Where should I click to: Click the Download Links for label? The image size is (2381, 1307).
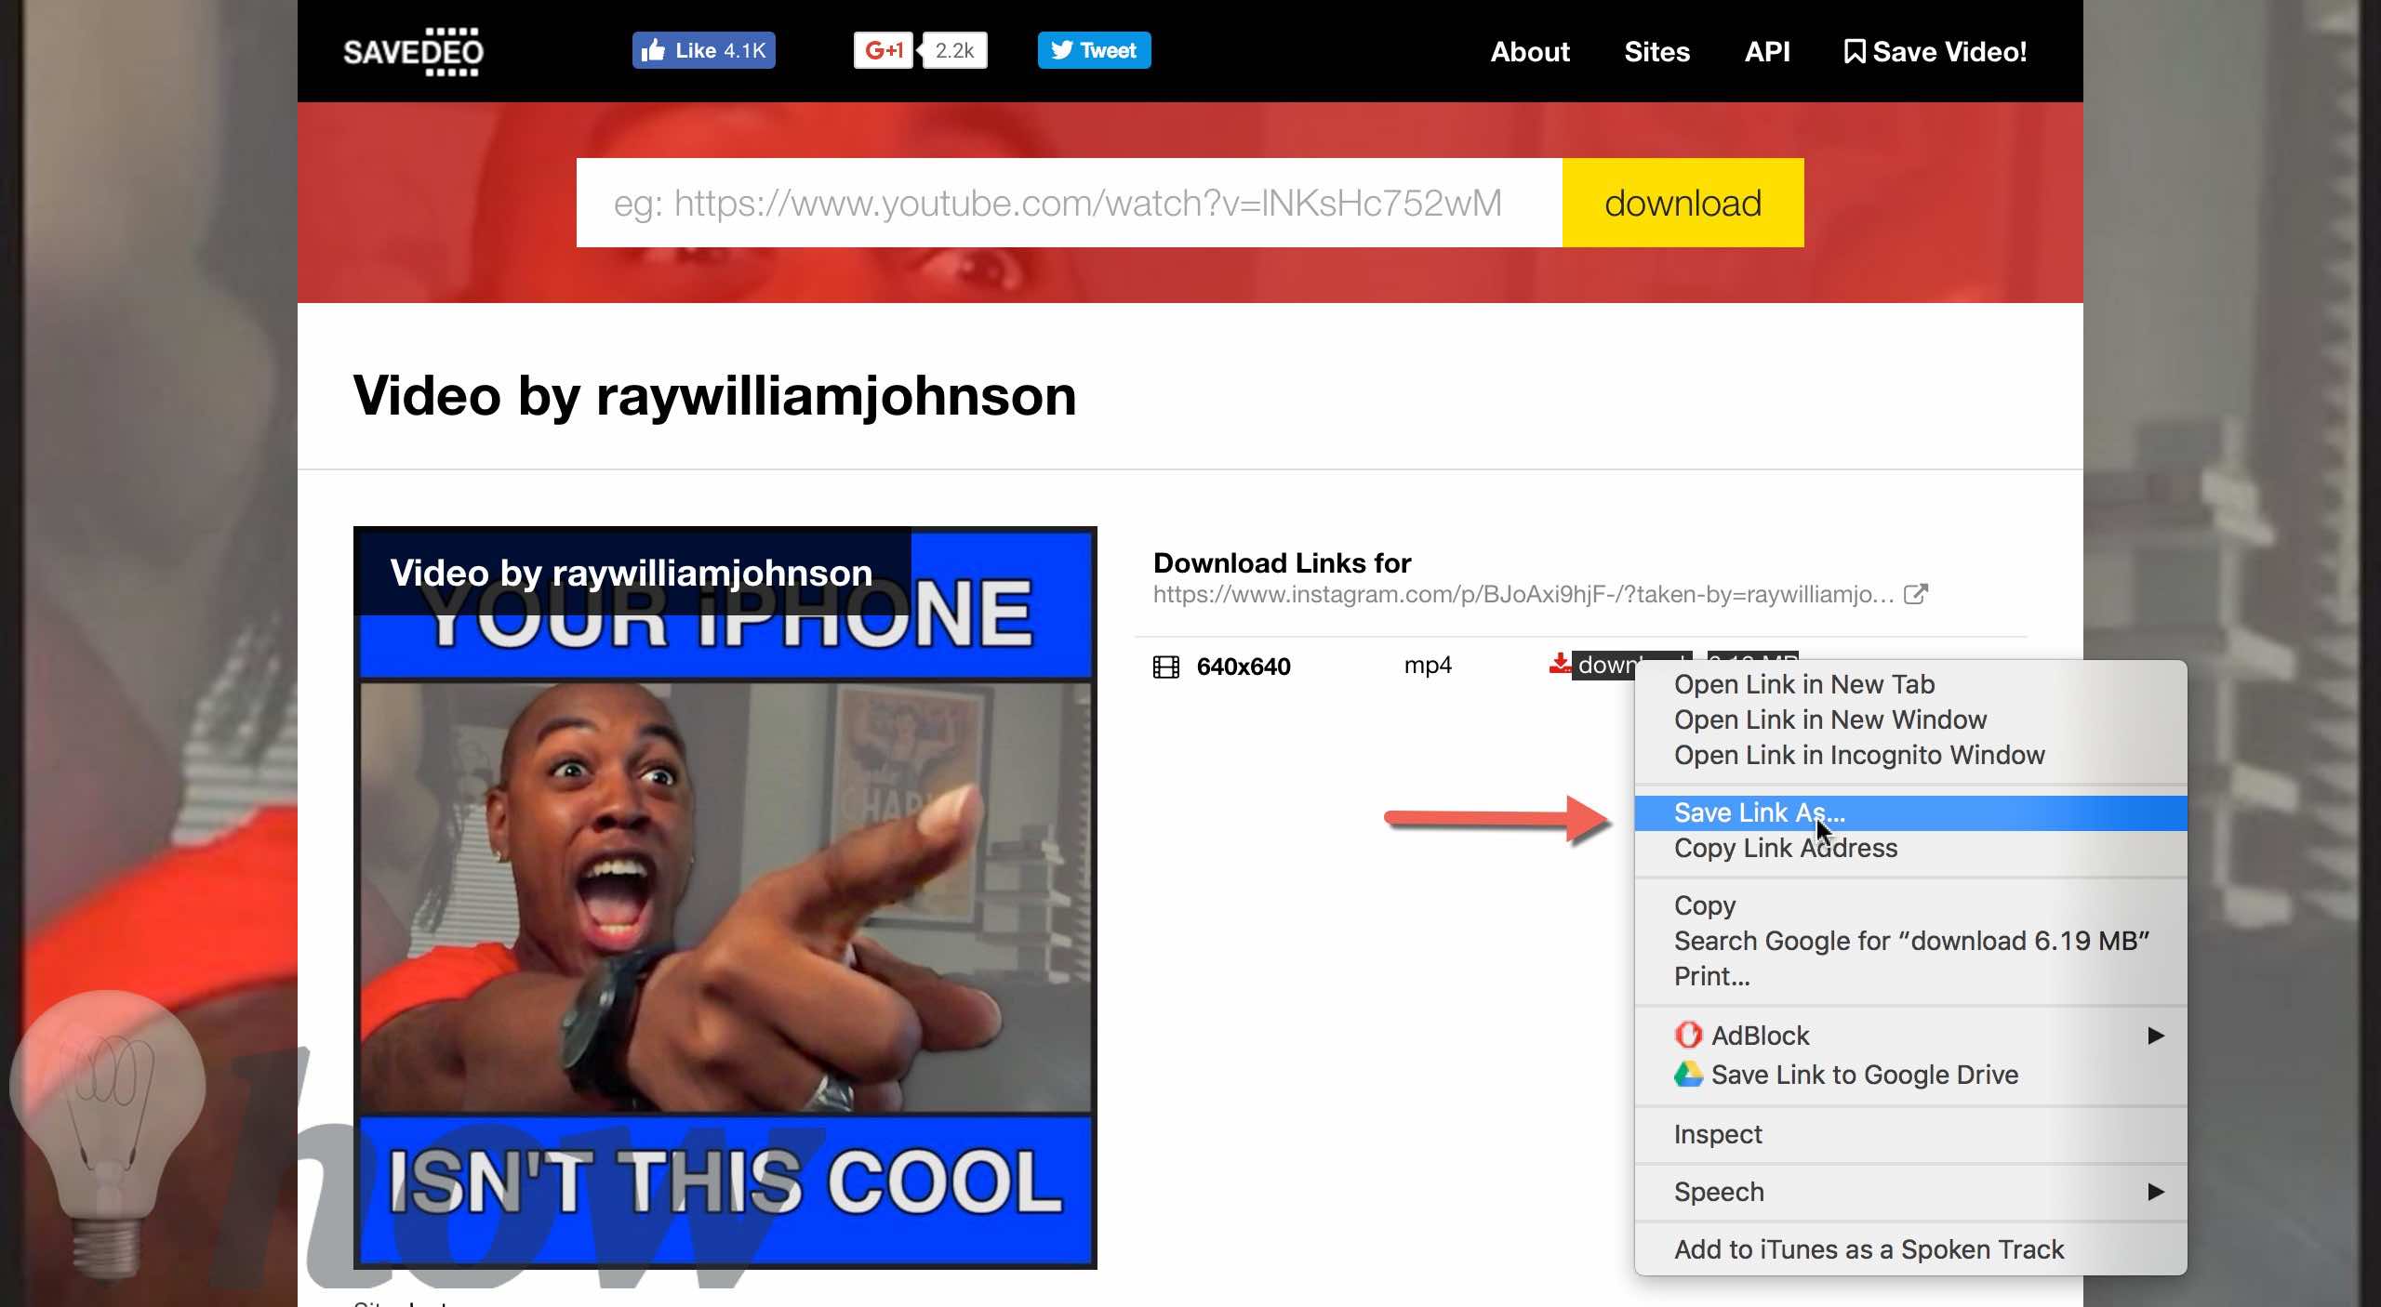point(1282,562)
